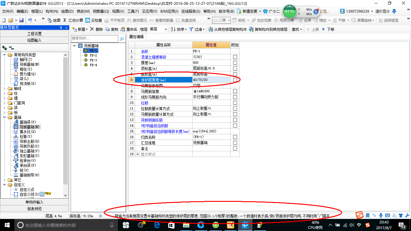Open 绘图 drawing tool
The image size is (411, 231).
coord(54,20)
